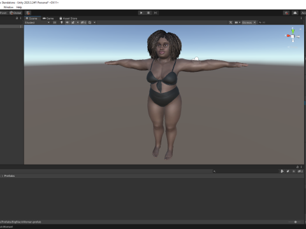The image size is (306, 229).
Task: Open the Account dropdown
Action: (303, 13)
